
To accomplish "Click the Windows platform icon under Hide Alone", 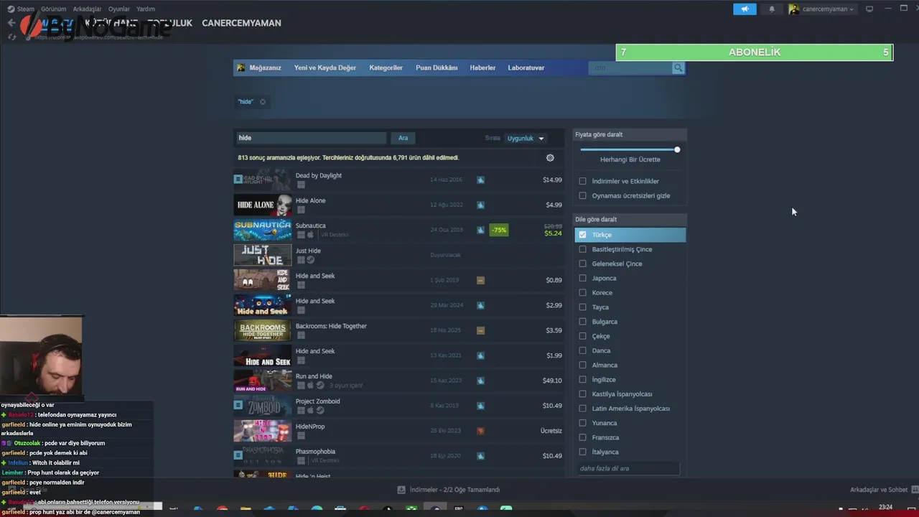I will (301, 210).
